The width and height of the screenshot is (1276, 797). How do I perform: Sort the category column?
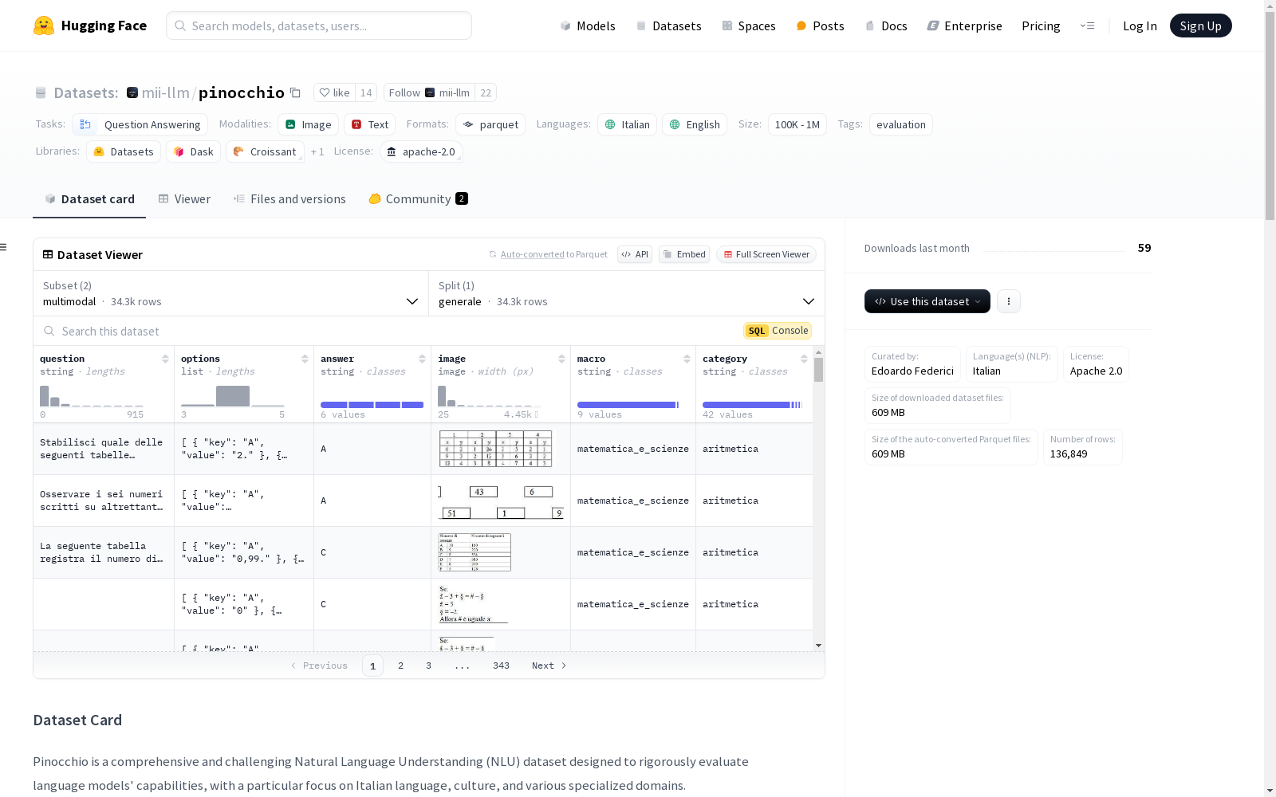click(804, 359)
